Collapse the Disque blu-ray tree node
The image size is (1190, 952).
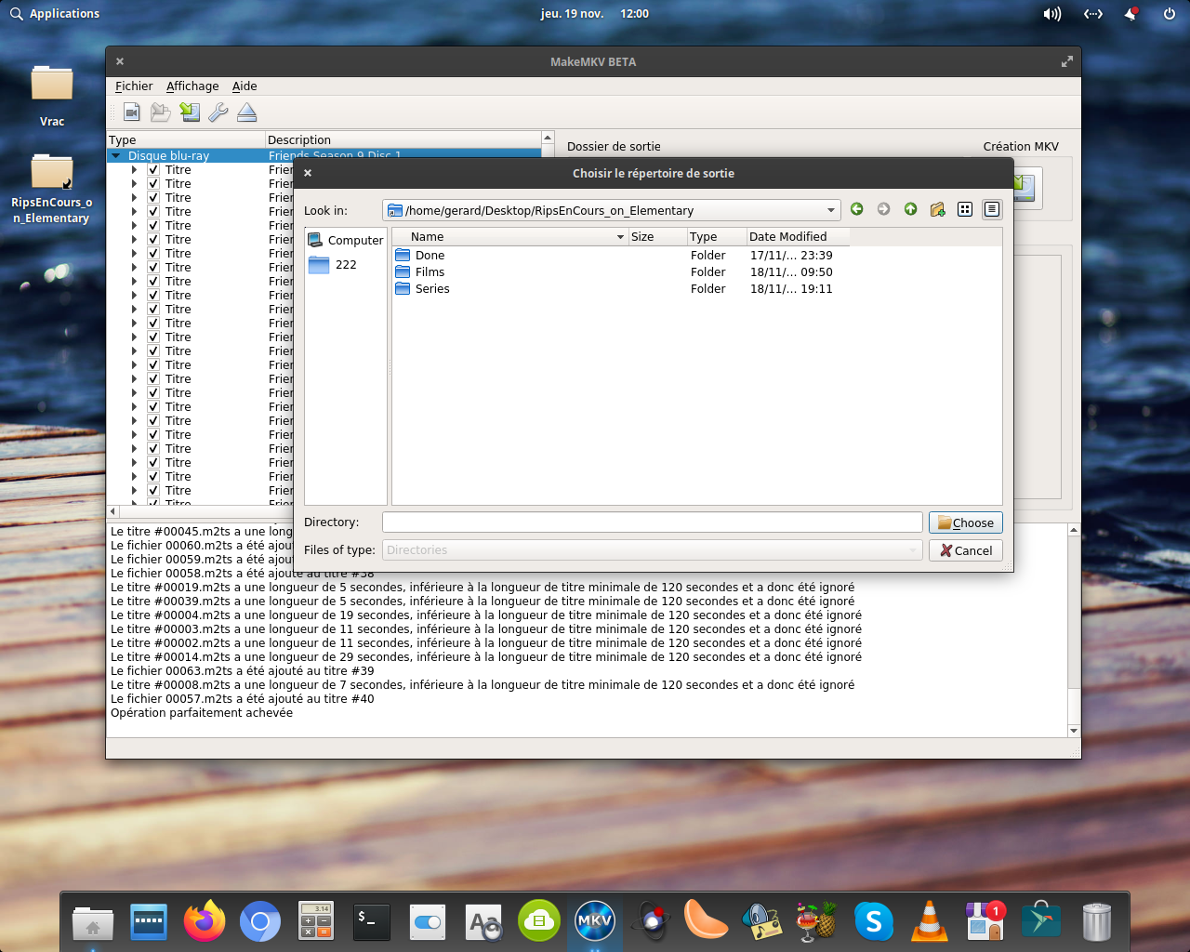coord(116,156)
